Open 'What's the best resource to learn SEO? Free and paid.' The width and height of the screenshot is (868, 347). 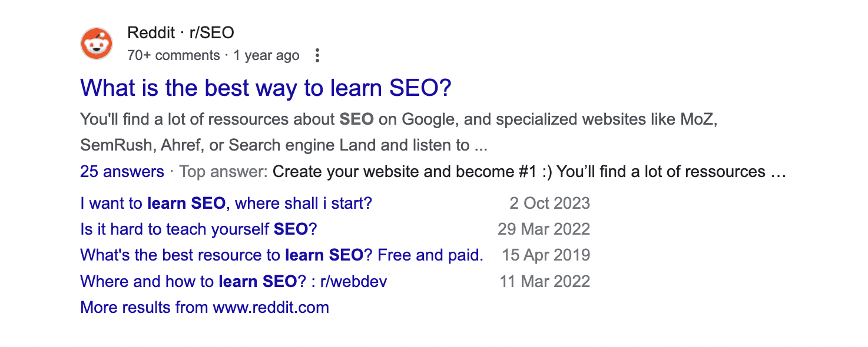tap(281, 255)
